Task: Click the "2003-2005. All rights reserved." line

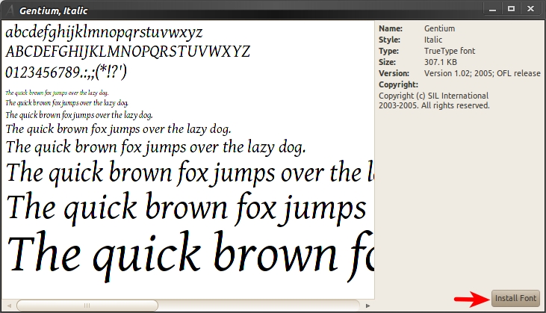Action: (x=434, y=105)
